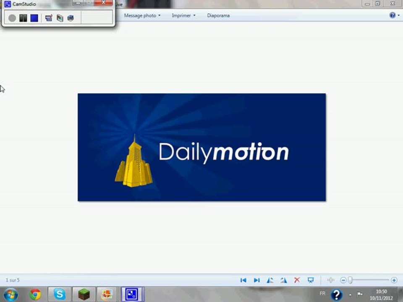
Task: Click the CamStudio record button
Action: pyautogui.click(x=12, y=18)
